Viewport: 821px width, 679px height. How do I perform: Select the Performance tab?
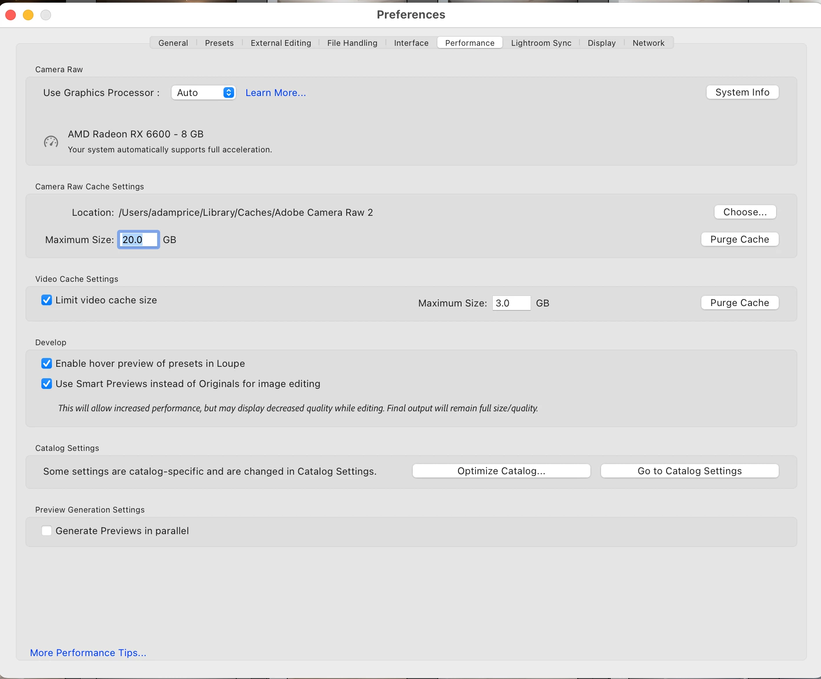pos(470,43)
